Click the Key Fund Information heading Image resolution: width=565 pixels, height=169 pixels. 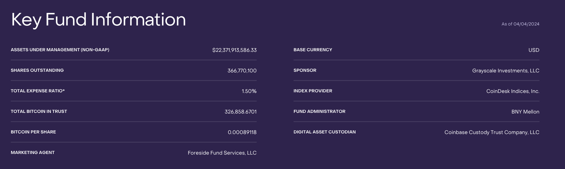pyautogui.click(x=98, y=20)
